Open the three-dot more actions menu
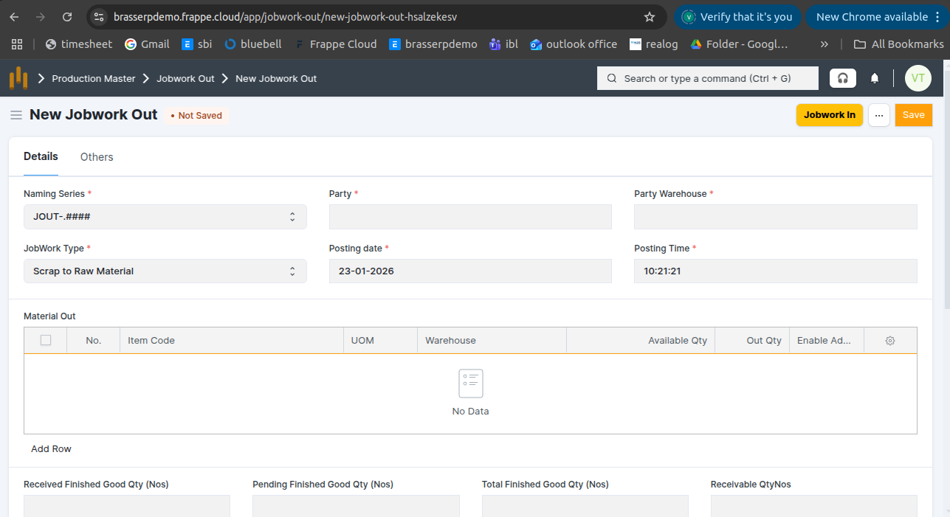The image size is (950, 517). pyautogui.click(x=878, y=115)
